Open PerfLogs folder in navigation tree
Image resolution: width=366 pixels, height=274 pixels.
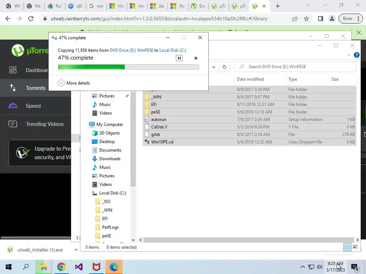click(x=107, y=227)
